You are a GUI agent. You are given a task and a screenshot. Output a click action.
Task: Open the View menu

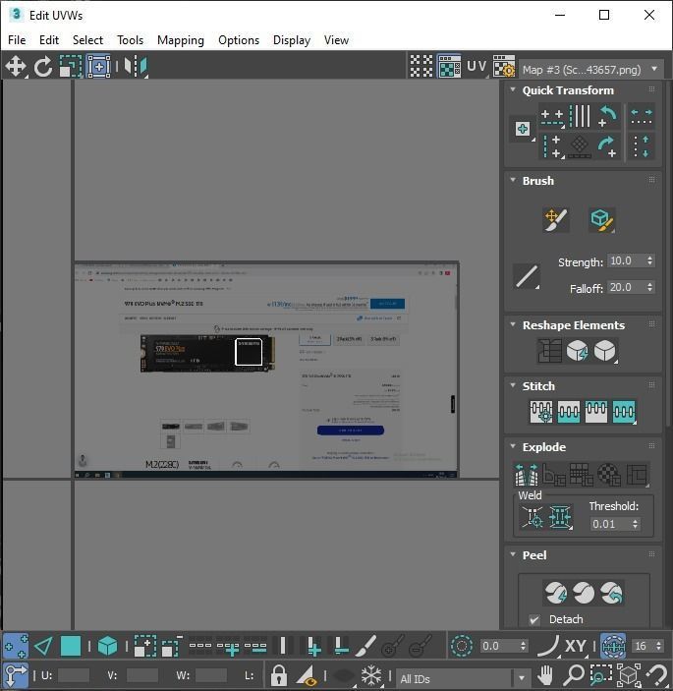click(x=336, y=40)
